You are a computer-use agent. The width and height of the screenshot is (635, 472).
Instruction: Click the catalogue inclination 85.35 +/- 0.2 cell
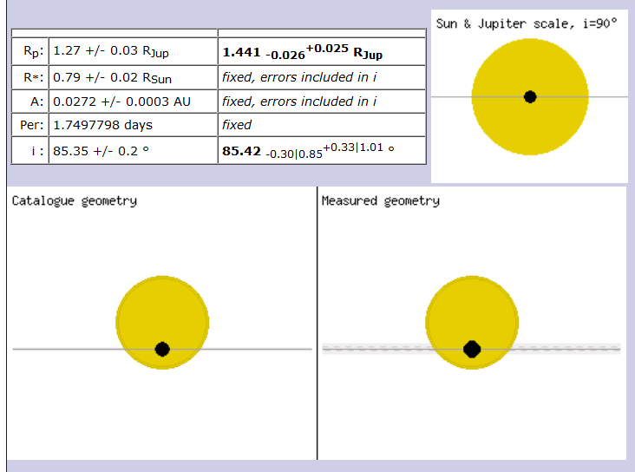tap(101, 150)
